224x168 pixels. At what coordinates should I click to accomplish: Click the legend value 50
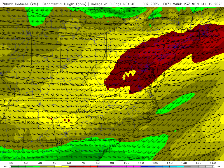tap(54, 163)
